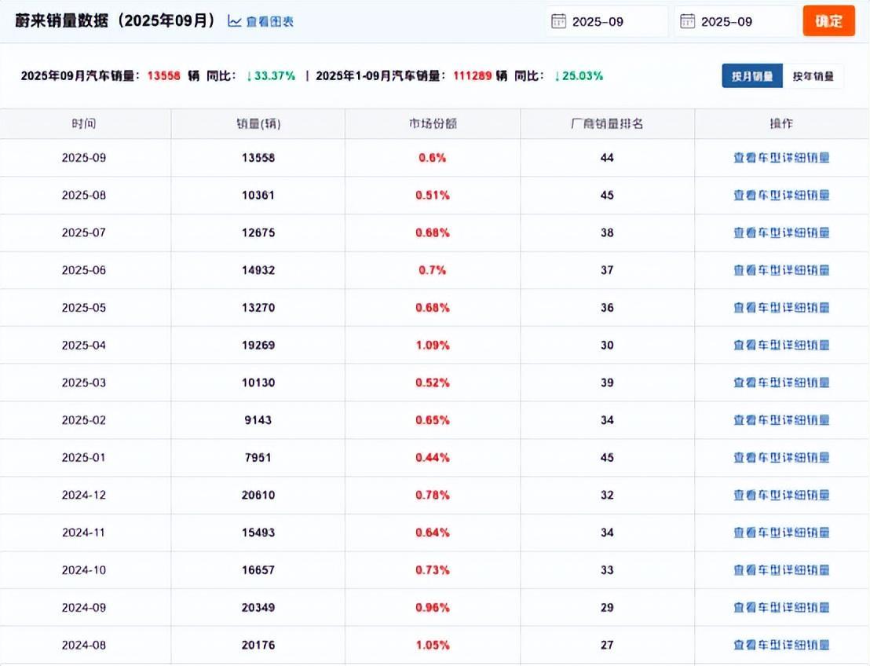870x666 pixels.
Task: Click the chart icon beside 查看图表
Action: (x=234, y=21)
